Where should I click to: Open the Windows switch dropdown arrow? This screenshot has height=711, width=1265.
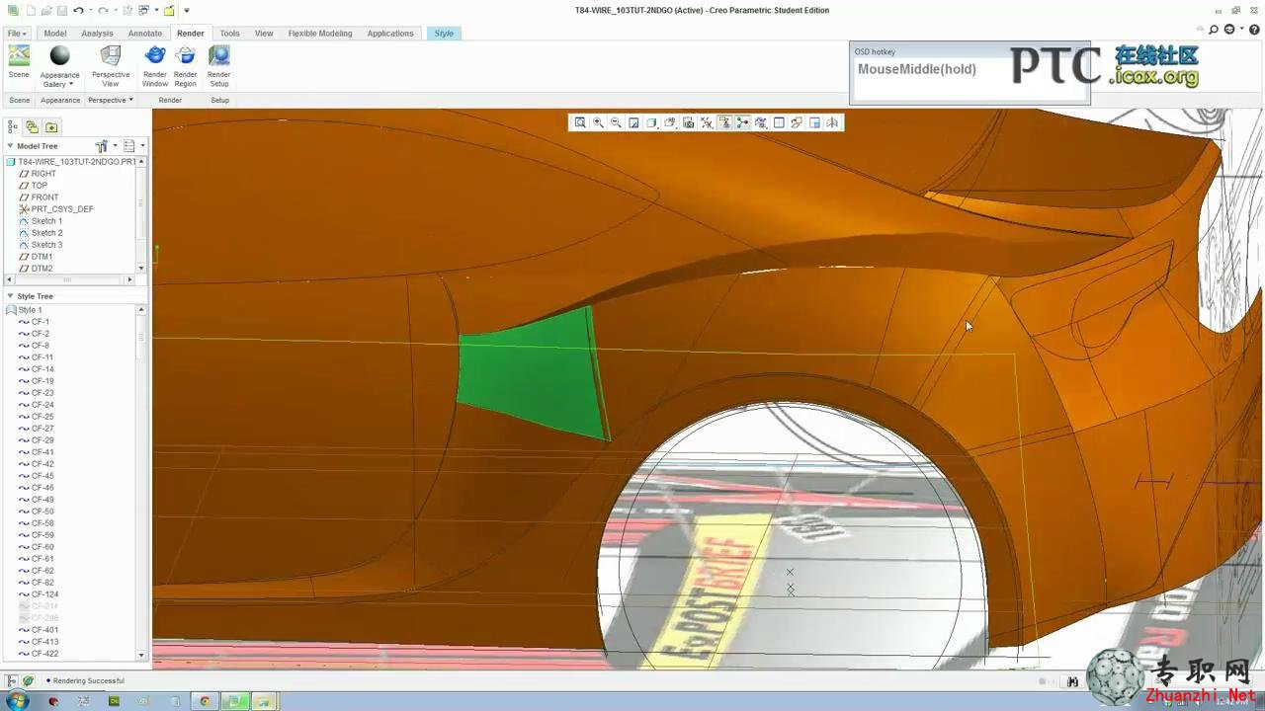[x=156, y=10]
